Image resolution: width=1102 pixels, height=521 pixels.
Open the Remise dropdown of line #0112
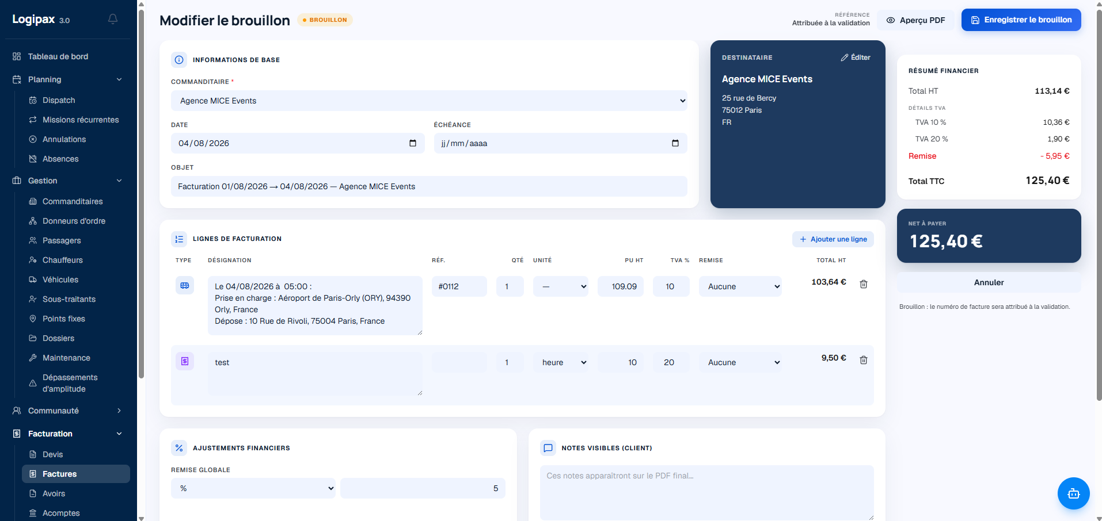[x=740, y=286]
